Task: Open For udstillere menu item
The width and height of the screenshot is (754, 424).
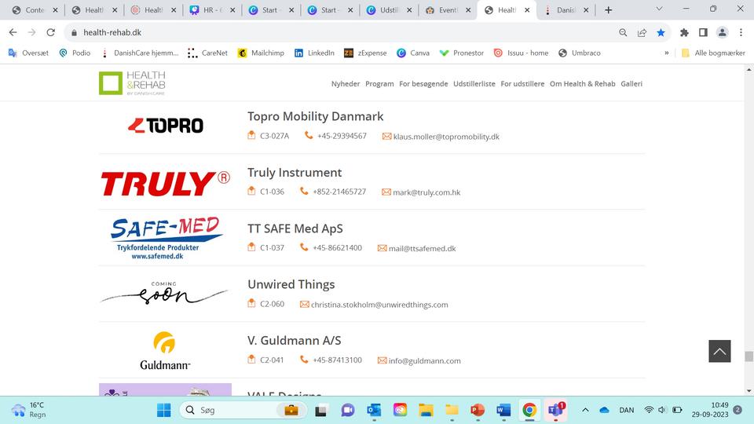Action: point(522,84)
